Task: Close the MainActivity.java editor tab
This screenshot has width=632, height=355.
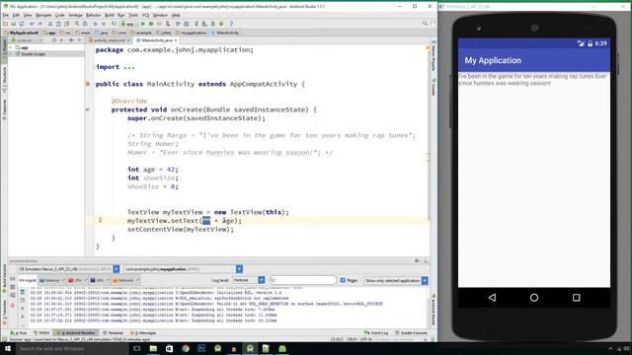Action: pos(176,40)
